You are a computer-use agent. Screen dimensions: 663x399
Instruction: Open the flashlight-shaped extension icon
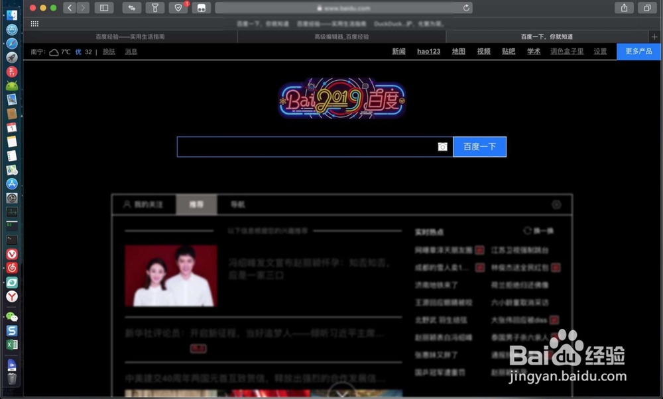[154, 7]
